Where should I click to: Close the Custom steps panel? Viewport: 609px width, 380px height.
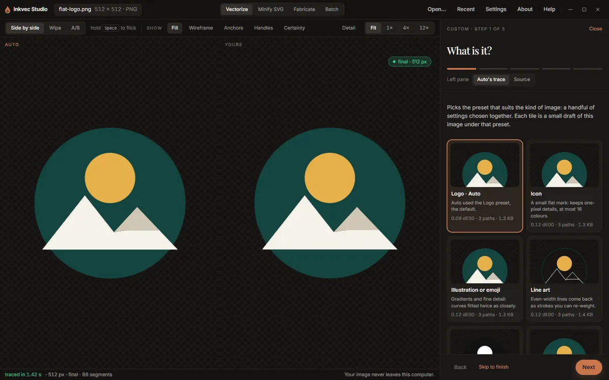(595, 29)
